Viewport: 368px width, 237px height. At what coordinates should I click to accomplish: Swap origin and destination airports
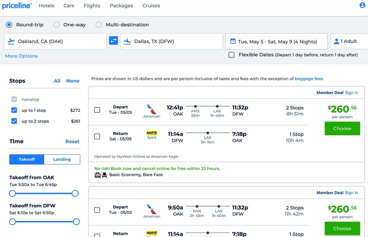pyautogui.click(x=113, y=41)
